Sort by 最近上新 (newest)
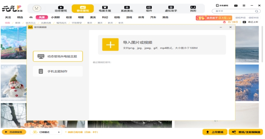 pos(250,22)
